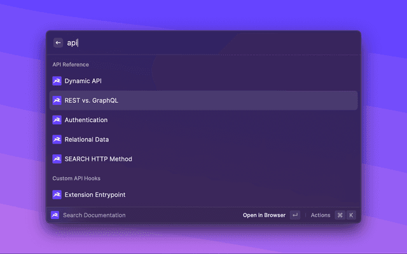Click the Command key shortcut icon

340,215
